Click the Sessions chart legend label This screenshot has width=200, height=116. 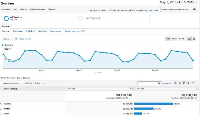point(9,45)
